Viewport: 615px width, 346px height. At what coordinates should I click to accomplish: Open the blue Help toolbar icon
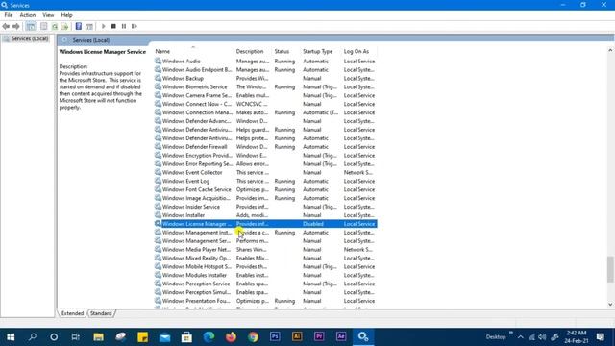[x=79, y=26]
